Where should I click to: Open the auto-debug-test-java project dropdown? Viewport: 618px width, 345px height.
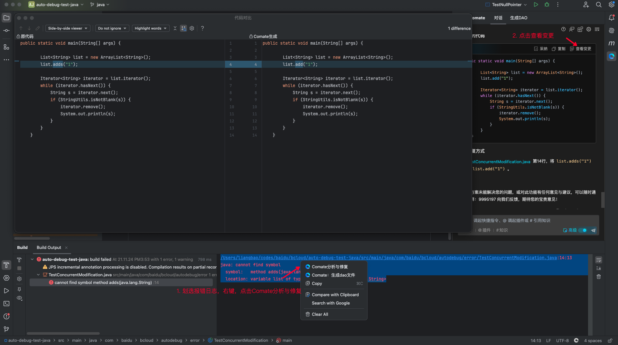(x=56, y=4)
